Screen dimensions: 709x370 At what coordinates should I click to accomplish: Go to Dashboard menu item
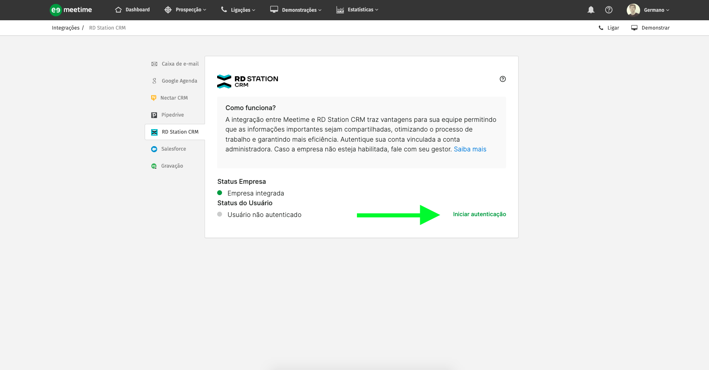138,10
